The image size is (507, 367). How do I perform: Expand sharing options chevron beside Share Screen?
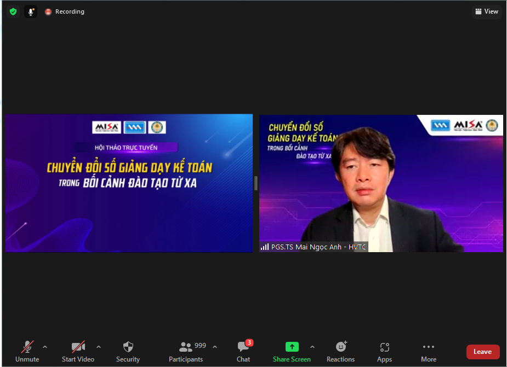(x=312, y=346)
